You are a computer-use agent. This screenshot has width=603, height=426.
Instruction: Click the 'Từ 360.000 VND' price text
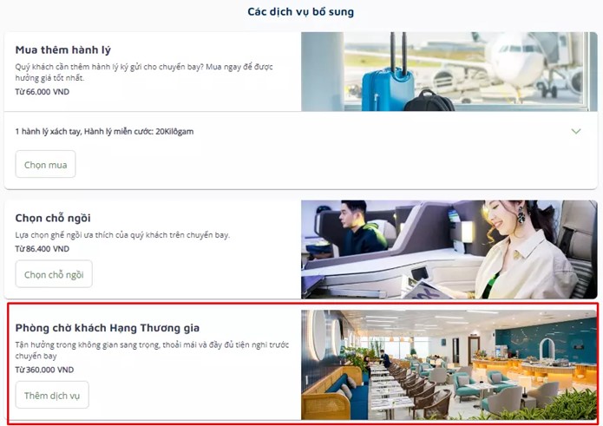44,370
